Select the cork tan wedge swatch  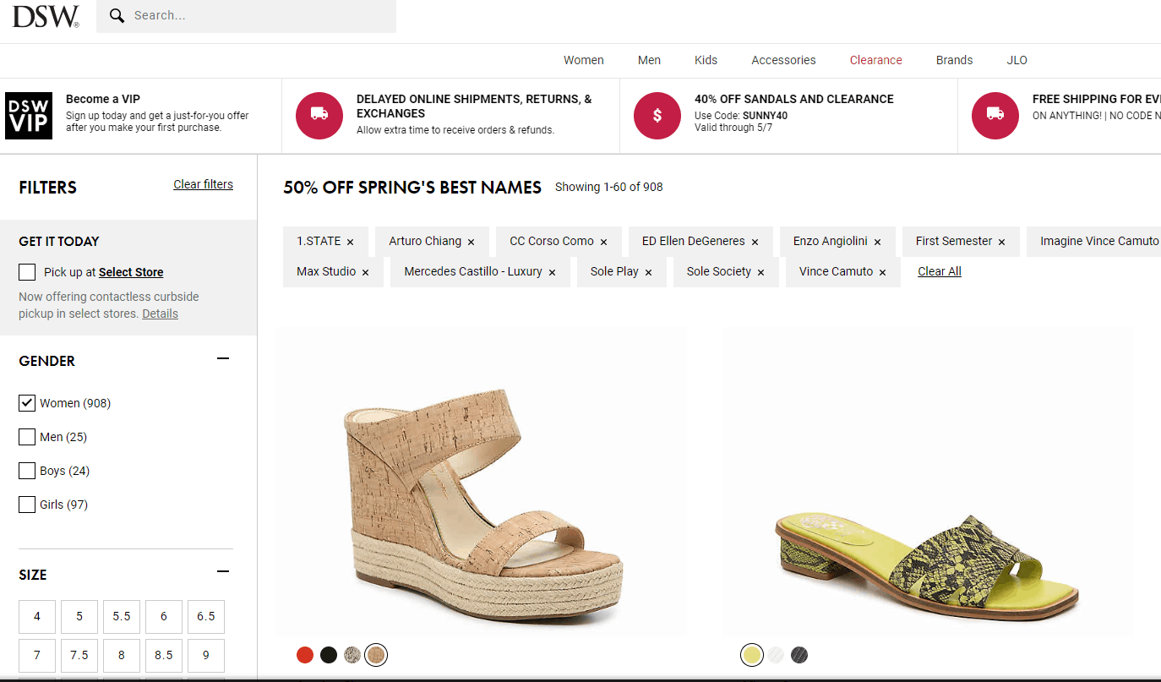(376, 655)
